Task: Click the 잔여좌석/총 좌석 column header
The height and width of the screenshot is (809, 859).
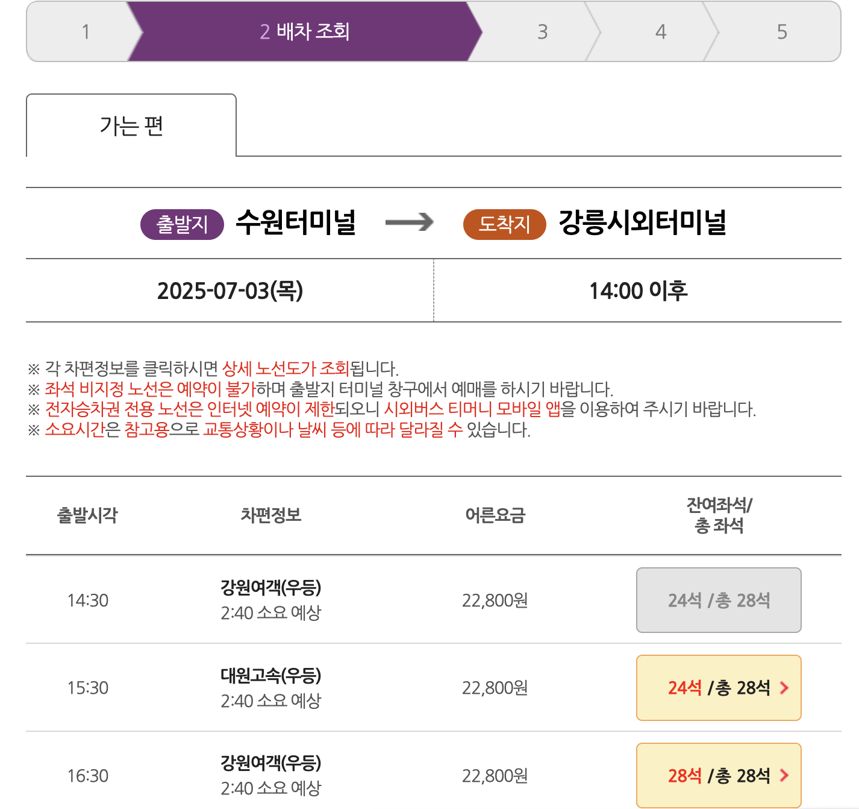Action: click(x=719, y=517)
